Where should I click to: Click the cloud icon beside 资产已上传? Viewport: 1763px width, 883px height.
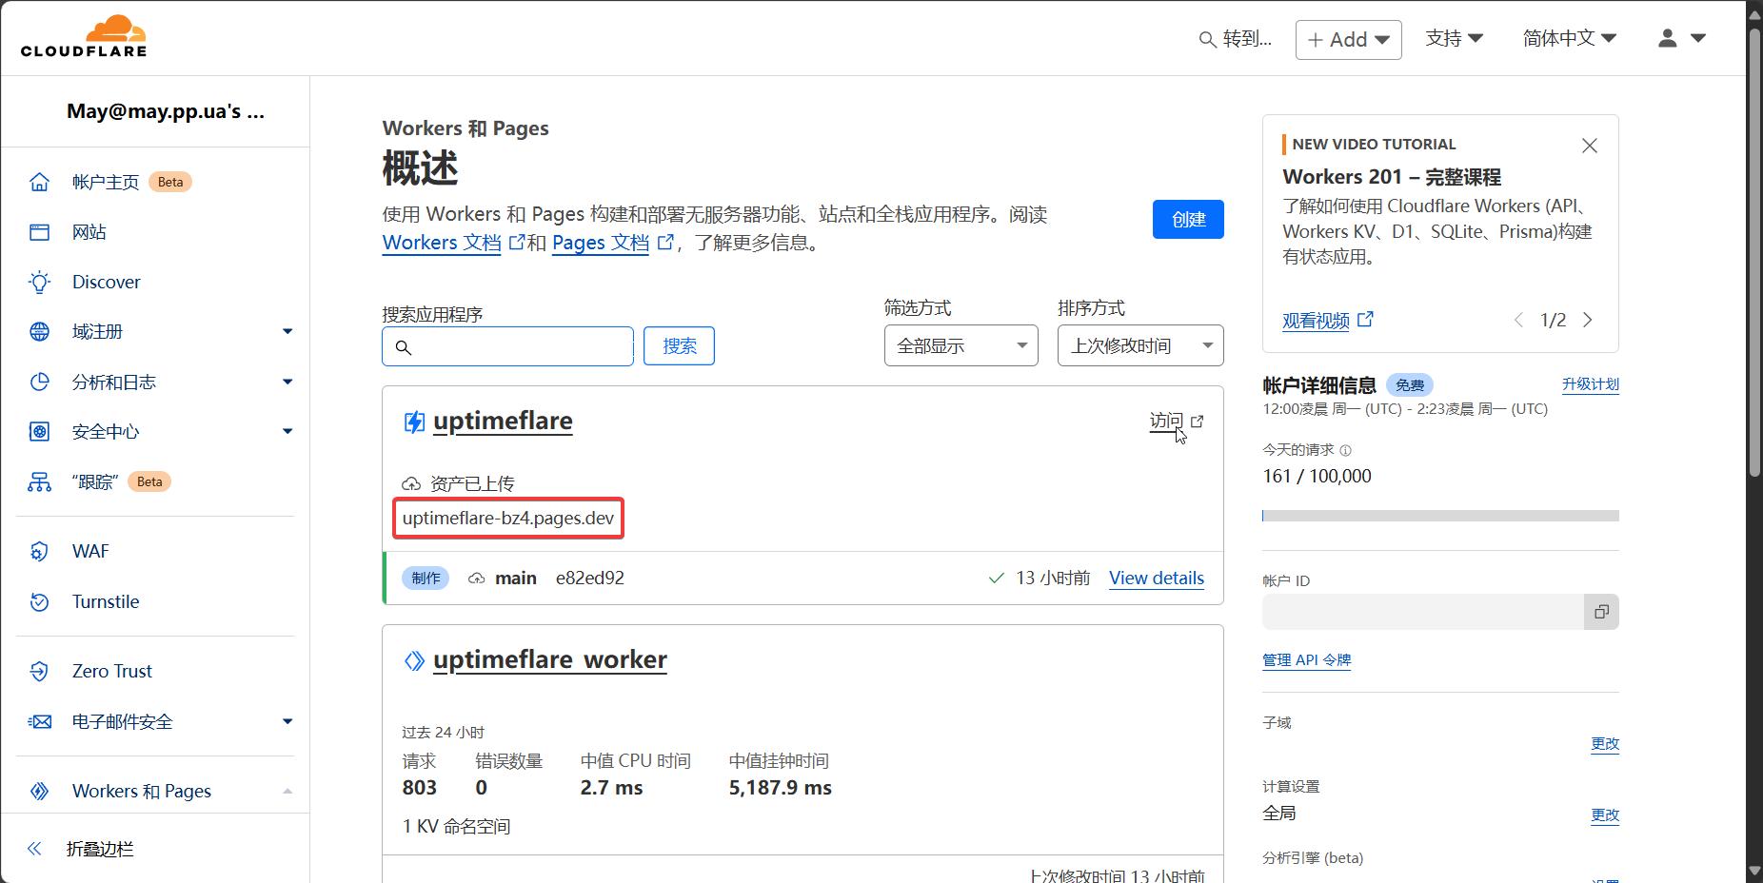(411, 483)
